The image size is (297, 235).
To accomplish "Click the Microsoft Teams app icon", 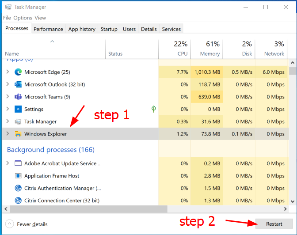I will pos(18,97).
